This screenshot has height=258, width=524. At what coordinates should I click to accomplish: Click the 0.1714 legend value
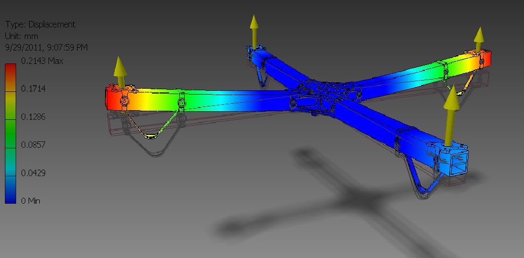(x=34, y=89)
